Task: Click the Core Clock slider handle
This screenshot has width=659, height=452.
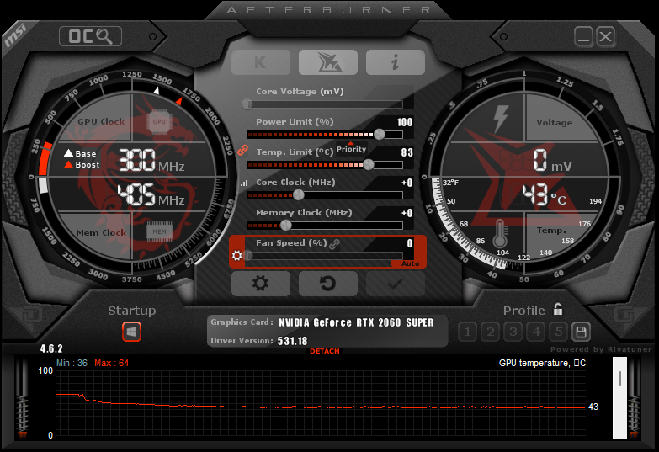Action: (299, 194)
